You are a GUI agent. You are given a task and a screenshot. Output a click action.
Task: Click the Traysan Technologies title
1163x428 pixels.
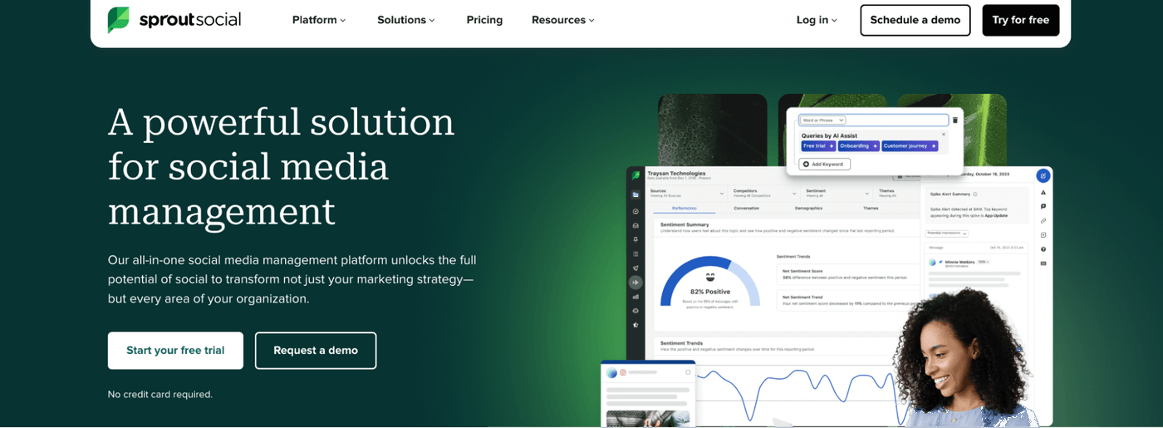pyautogui.click(x=678, y=174)
